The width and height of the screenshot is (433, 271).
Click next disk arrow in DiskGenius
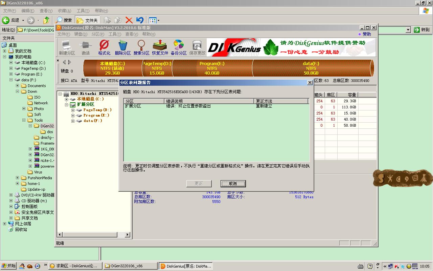coord(69,62)
